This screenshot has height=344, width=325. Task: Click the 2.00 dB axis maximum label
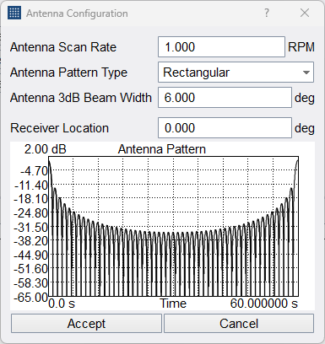(46, 149)
